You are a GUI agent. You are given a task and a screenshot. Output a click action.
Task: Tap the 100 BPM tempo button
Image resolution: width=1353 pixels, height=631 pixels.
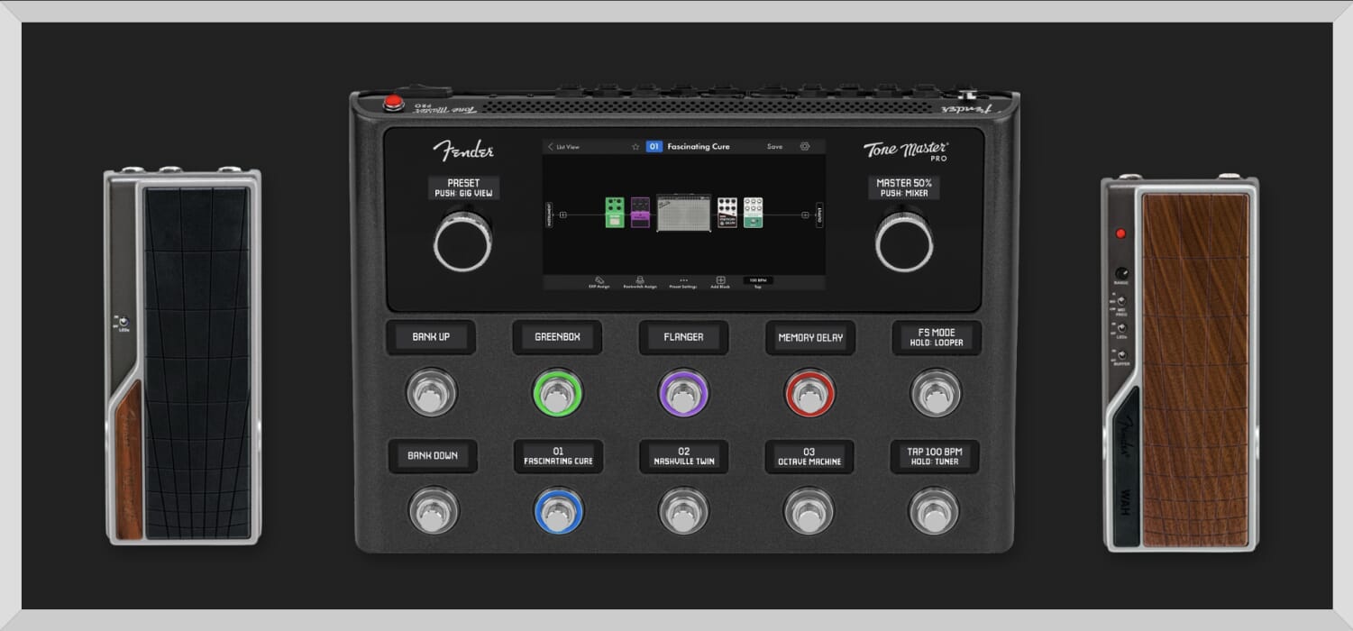(758, 282)
